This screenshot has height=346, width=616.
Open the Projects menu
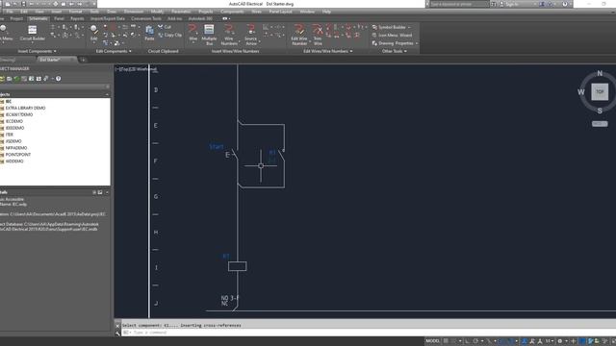coord(205,12)
